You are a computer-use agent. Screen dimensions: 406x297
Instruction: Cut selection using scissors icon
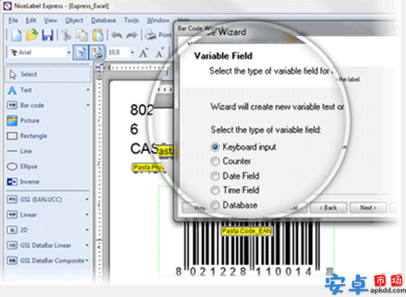coord(67,35)
